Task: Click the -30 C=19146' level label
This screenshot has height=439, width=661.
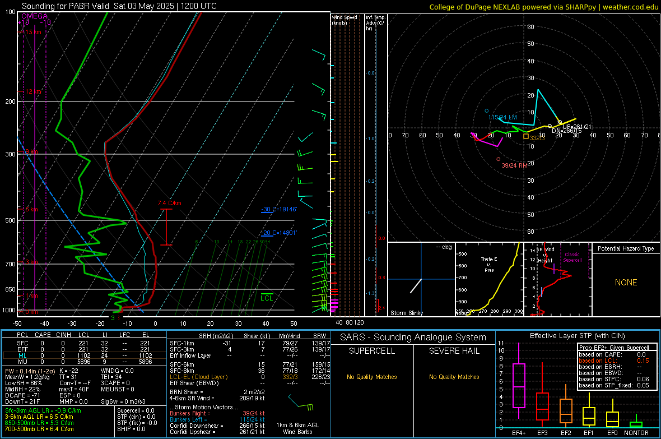Action: pyautogui.click(x=279, y=209)
